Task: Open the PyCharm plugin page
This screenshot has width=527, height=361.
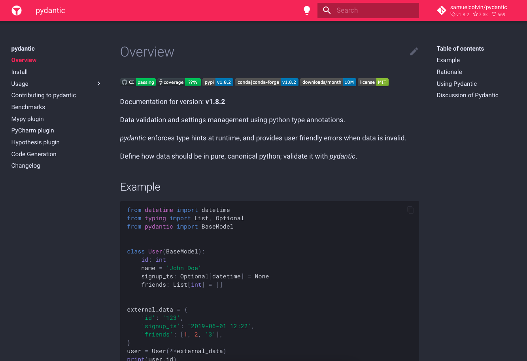Action: coord(32,130)
